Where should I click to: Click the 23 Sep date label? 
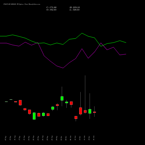tap(38, 138)
